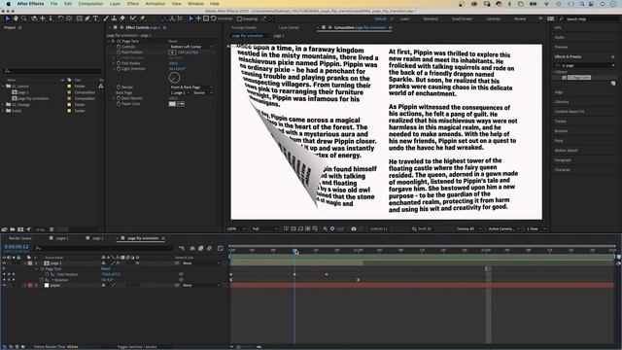The height and width of the screenshot is (350, 622).
Task: Click the shy layers hide icon in timeline
Action: (192, 249)
